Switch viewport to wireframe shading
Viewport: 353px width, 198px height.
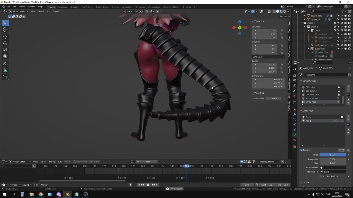(x=274, y=11)
